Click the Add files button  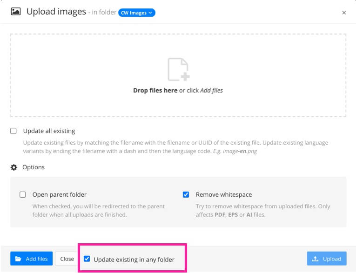coord(31,259)
